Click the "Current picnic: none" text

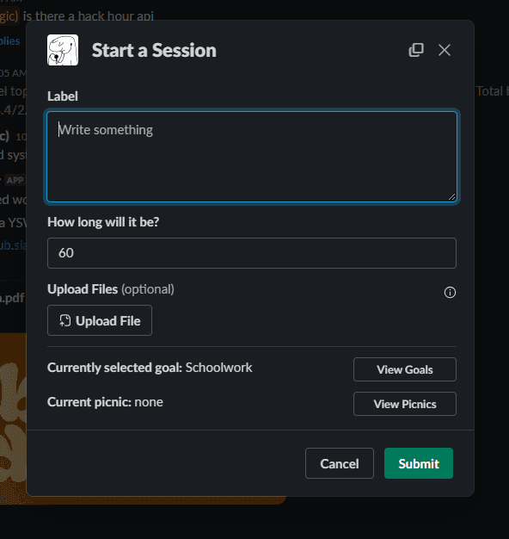click(x=105, y=402)
